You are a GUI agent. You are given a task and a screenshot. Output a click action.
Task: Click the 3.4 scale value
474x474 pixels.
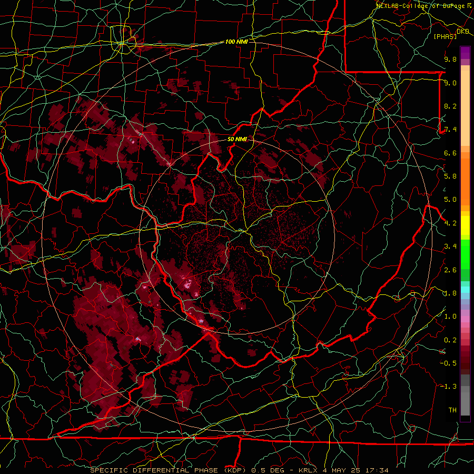[450, 246]
